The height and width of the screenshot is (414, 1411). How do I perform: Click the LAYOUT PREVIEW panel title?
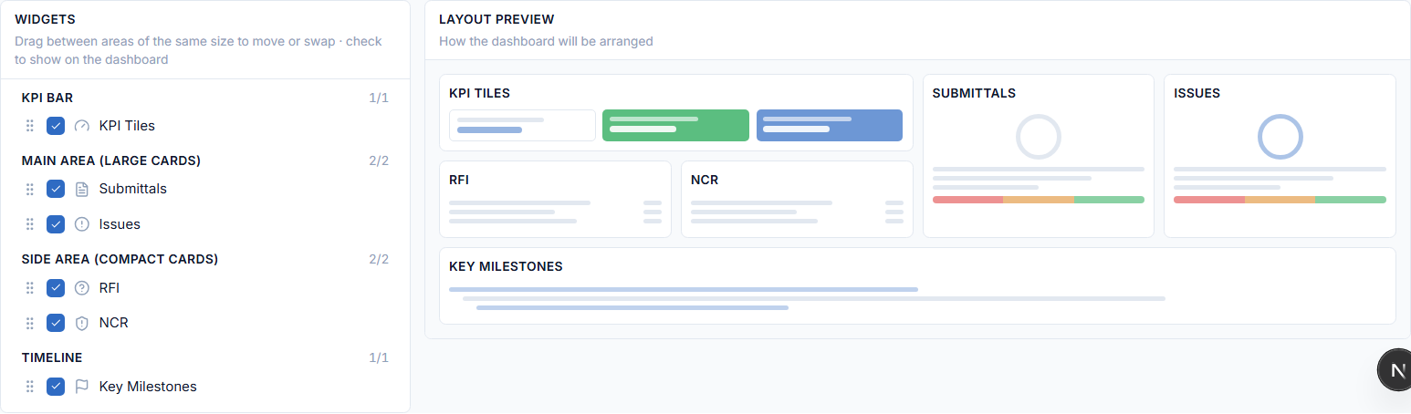pos(496,19)
